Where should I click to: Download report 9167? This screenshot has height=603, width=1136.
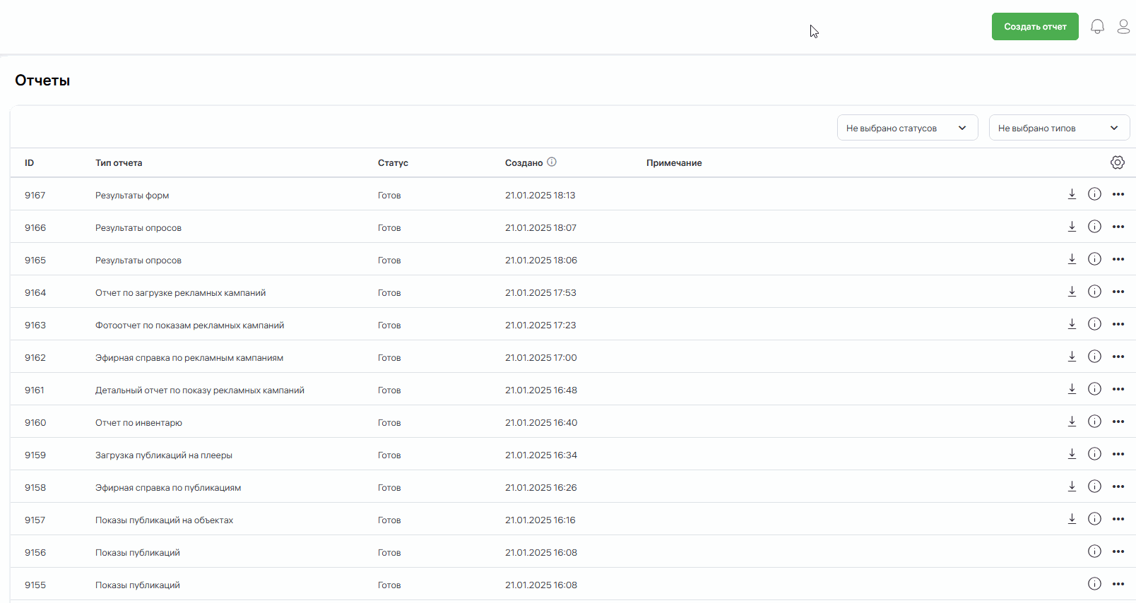1072,194
